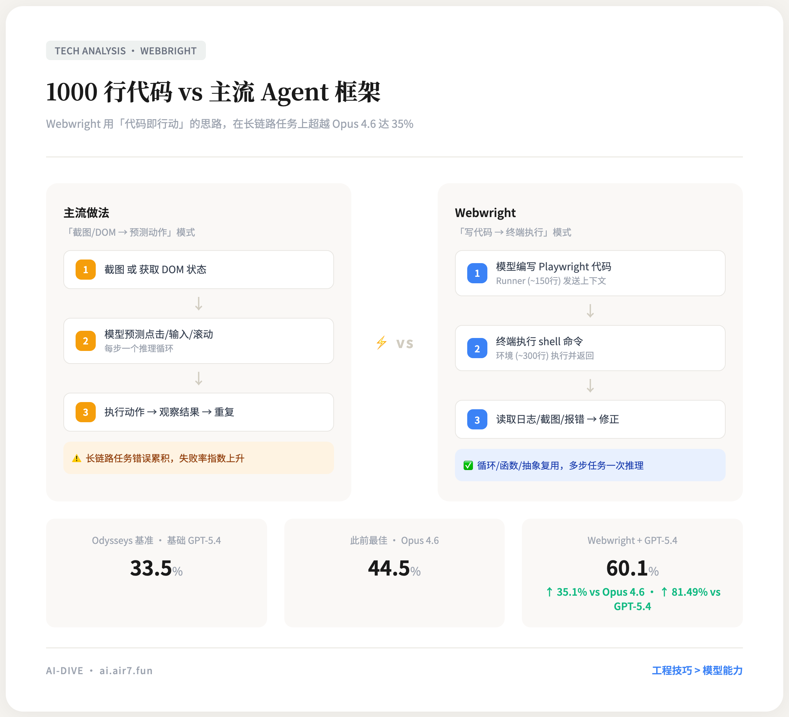789x717 pixels.
Task: Click the lightning bolt icon beside 'vs'
Action: point(382,343)
